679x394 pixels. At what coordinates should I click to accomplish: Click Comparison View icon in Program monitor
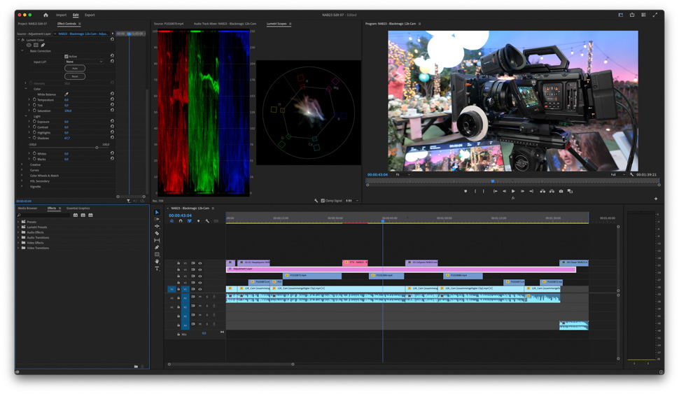click(x=570, y=191)
